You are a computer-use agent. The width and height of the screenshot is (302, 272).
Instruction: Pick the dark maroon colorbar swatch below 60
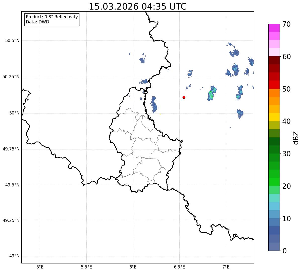click(274, 60)
